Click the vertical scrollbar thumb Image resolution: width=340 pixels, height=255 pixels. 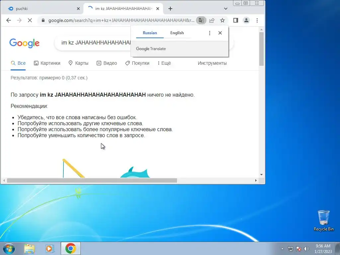261,49
